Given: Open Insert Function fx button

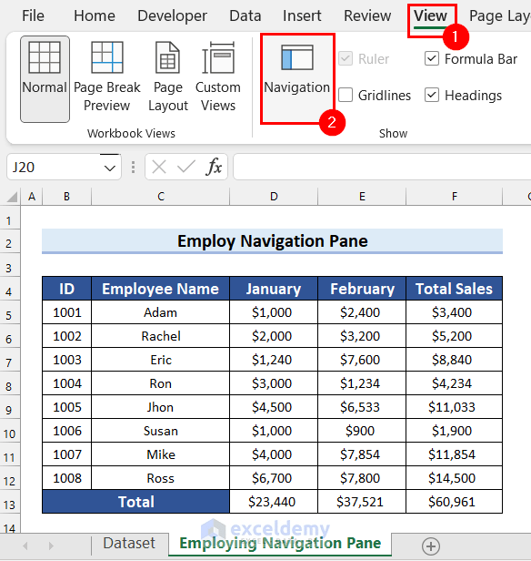Looking at the screenshot, I should point(214,167).
